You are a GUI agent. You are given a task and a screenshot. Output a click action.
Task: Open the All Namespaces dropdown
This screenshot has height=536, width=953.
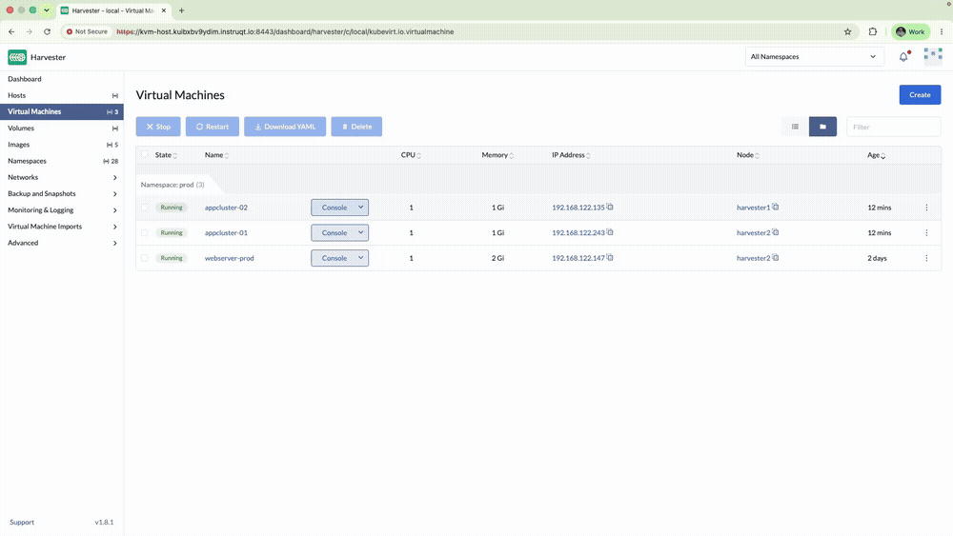pos(815,56)
